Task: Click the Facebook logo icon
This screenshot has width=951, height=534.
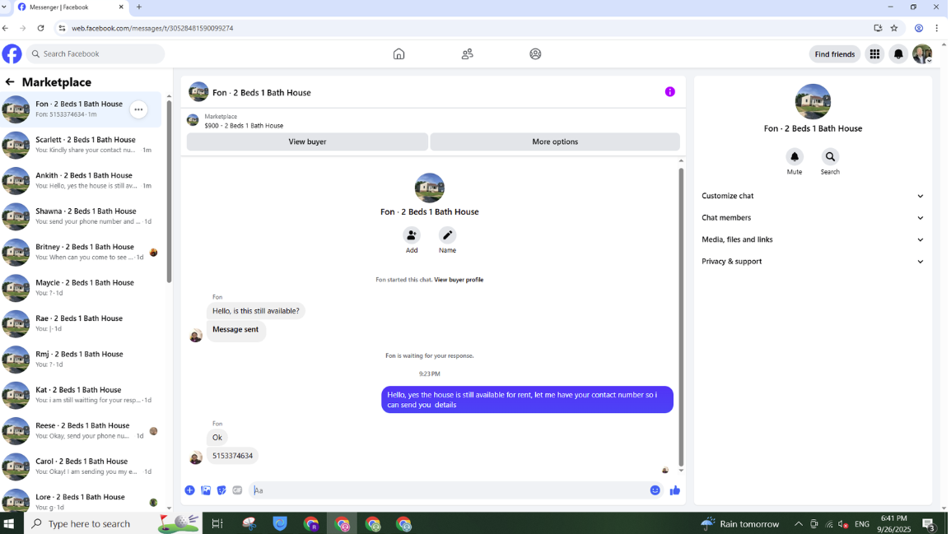Action: click(12, 54)
